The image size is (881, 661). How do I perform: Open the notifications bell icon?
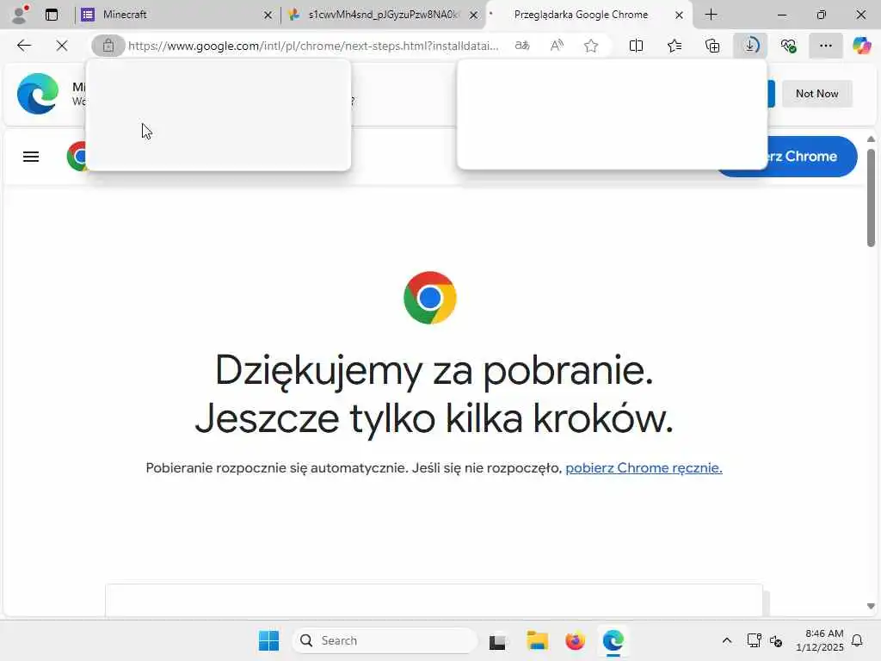(x=858, y=640)
